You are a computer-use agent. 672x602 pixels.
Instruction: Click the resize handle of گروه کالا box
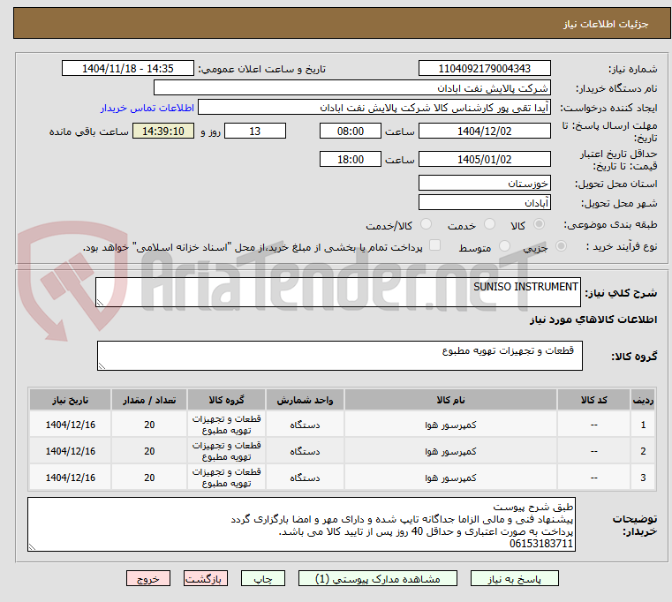[102, 365]
